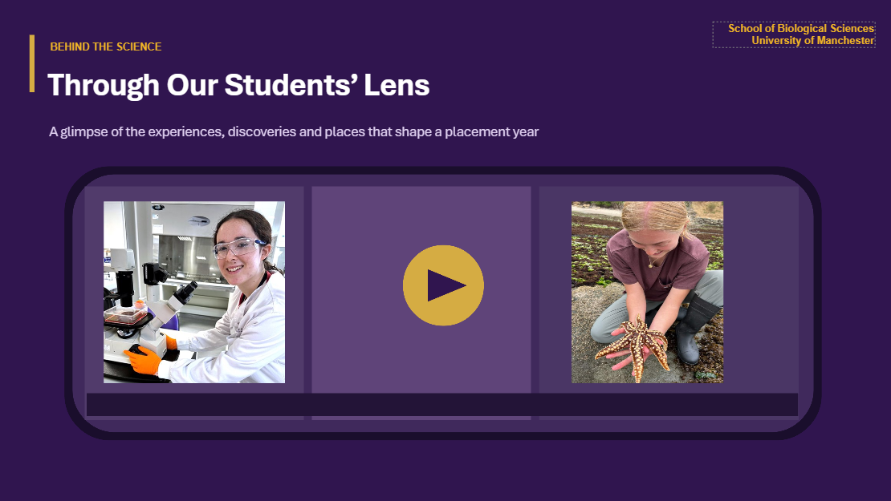Viewport: 891px width, 501px height.
Task: Select the placement year subtitle text
Action: coord(294,131)
